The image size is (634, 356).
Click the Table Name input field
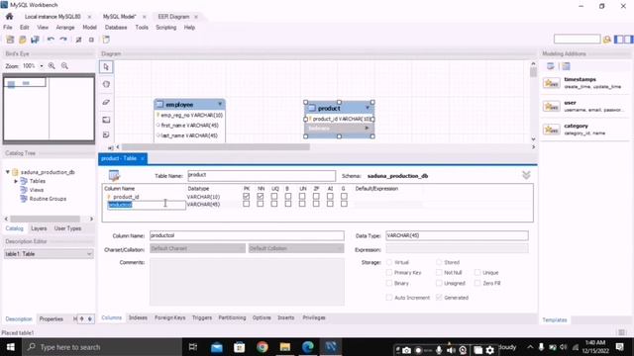pyautogui.click(x=262, y=175)
